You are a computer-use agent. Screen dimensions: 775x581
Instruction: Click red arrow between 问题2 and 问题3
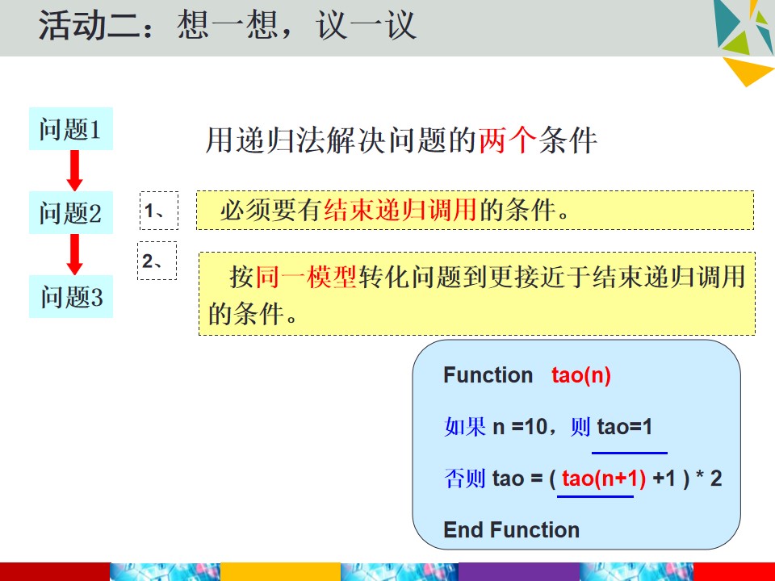[74, 254]
